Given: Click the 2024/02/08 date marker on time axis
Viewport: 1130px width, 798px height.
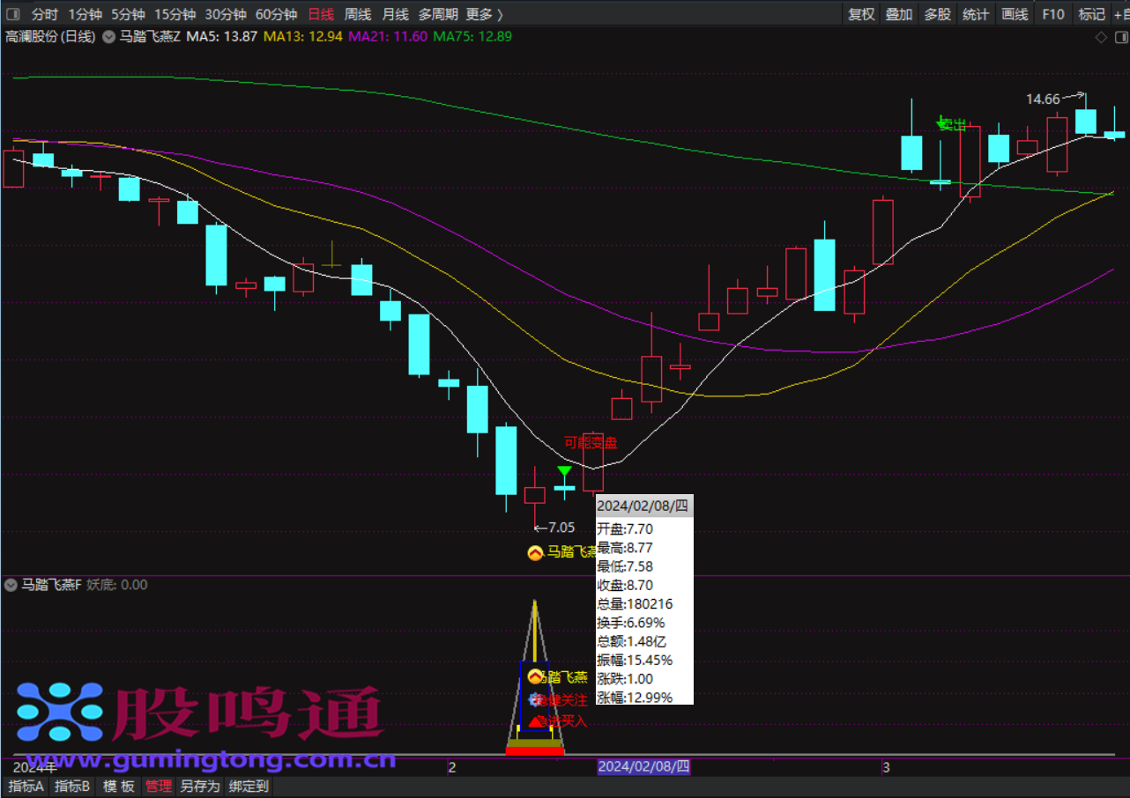Looking at the screenshot, I should [x=643, y=767].
